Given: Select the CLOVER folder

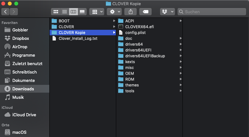Looking at the screenshot, I should (x=83, y=27).
